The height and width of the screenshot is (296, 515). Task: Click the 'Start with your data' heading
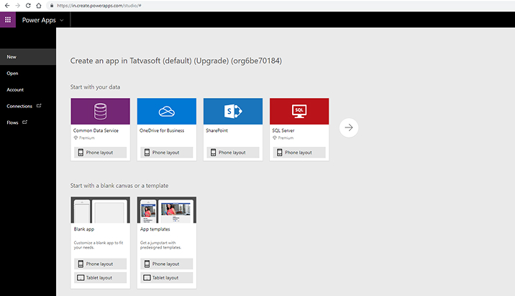95,87
